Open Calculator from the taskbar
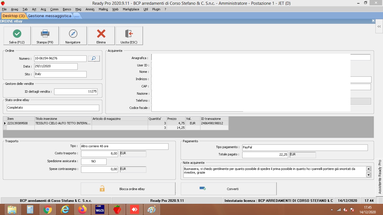 30,209
